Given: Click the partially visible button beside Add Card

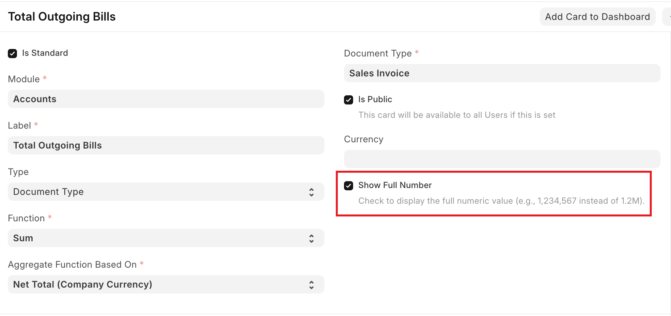Looking at the screenshot, I should coord(667,17).
